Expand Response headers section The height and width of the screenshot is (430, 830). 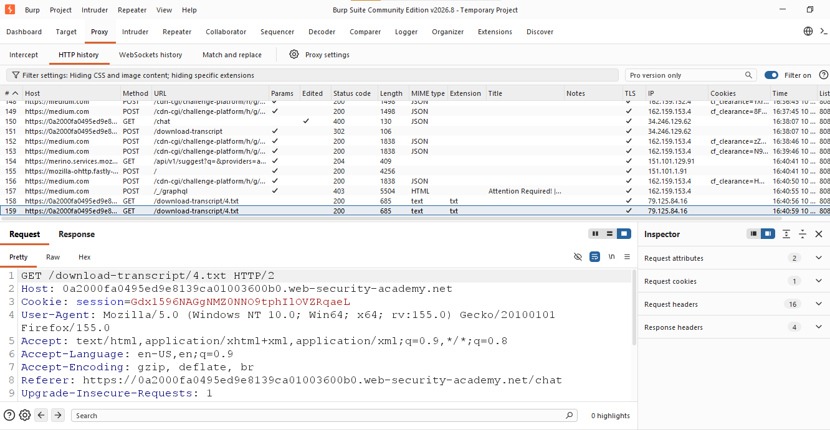(819, 327)
